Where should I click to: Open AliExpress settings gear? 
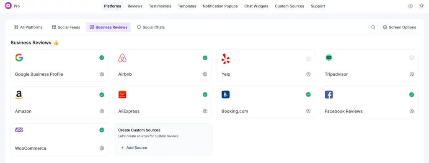(205, 111)
